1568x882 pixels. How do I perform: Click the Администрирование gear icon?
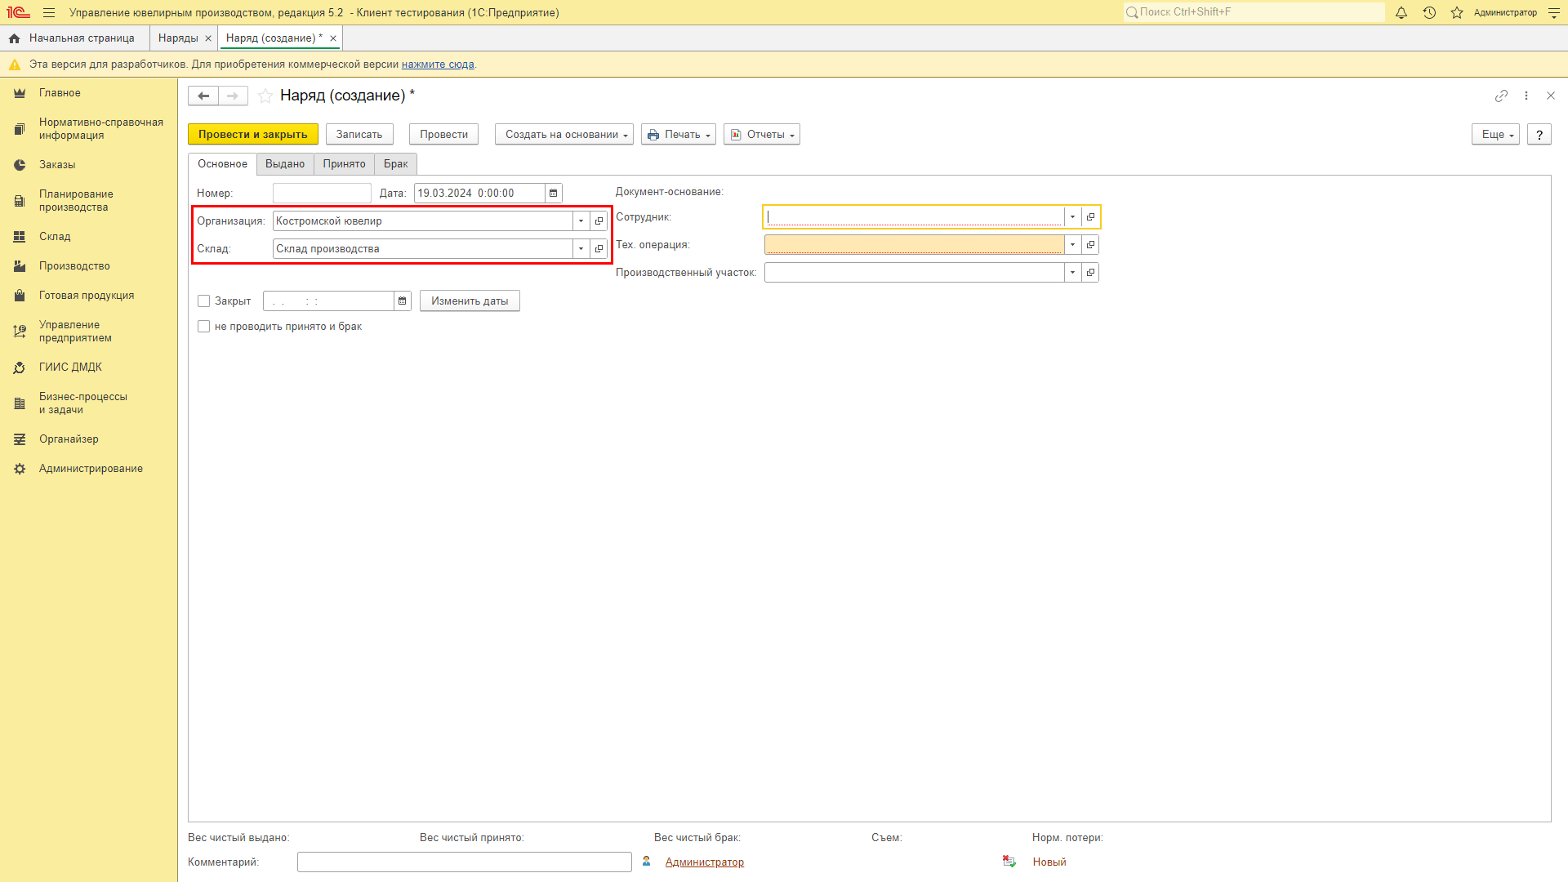coord(20,469)
